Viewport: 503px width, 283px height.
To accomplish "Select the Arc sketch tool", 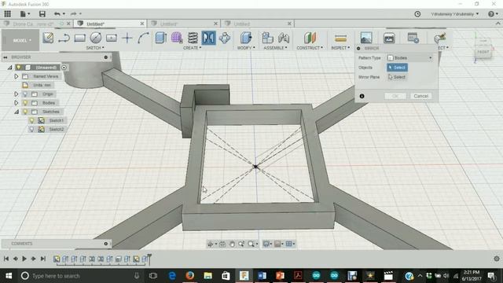I will click(x=143, y=38).
